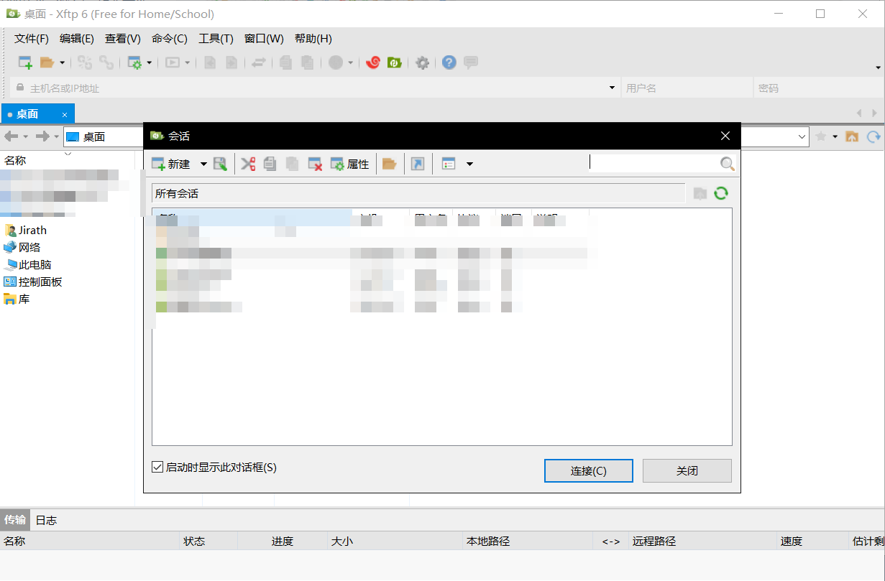Open the 新建 dropdown arrow
The width and height of the screenshot is (885, 581).
point(203,163)
